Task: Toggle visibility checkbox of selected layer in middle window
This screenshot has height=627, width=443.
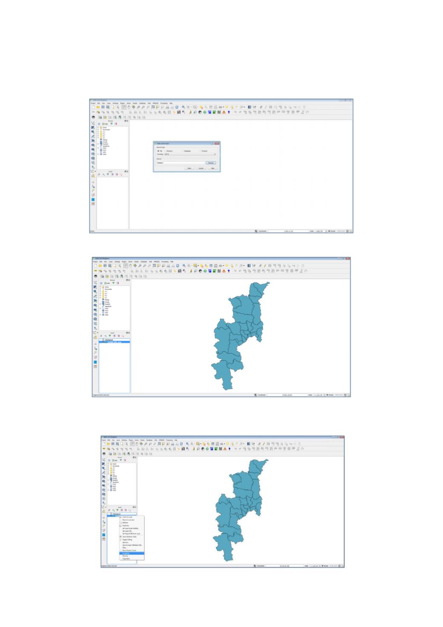Action: pos(103,342)
